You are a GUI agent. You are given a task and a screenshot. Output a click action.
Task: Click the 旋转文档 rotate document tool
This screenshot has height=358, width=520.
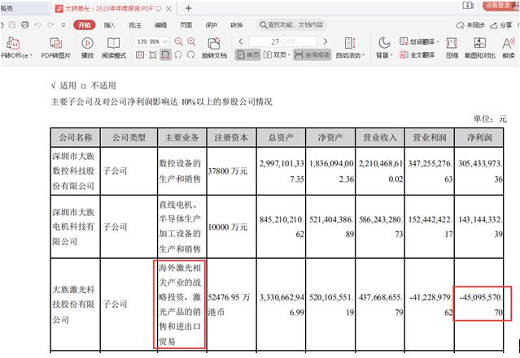214,48
